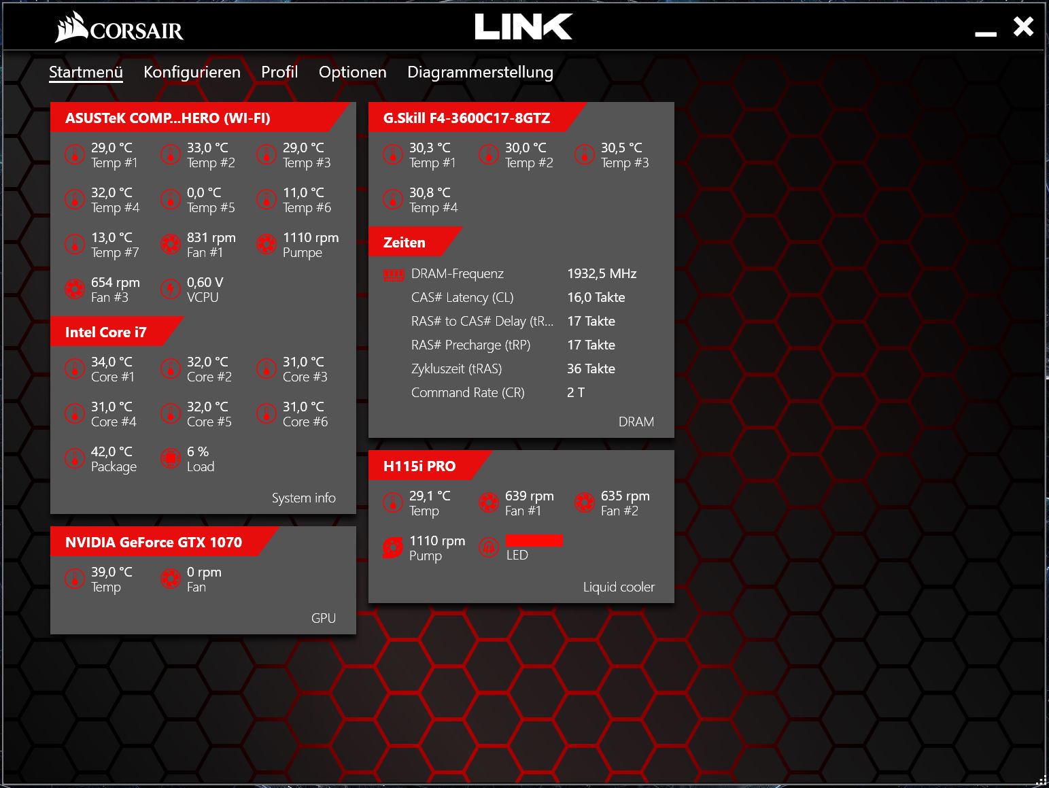The height and width of the screenshot is (788, 1049).
Task: Click the 16,0 Takte value
Action: click(x=596, y=297)
